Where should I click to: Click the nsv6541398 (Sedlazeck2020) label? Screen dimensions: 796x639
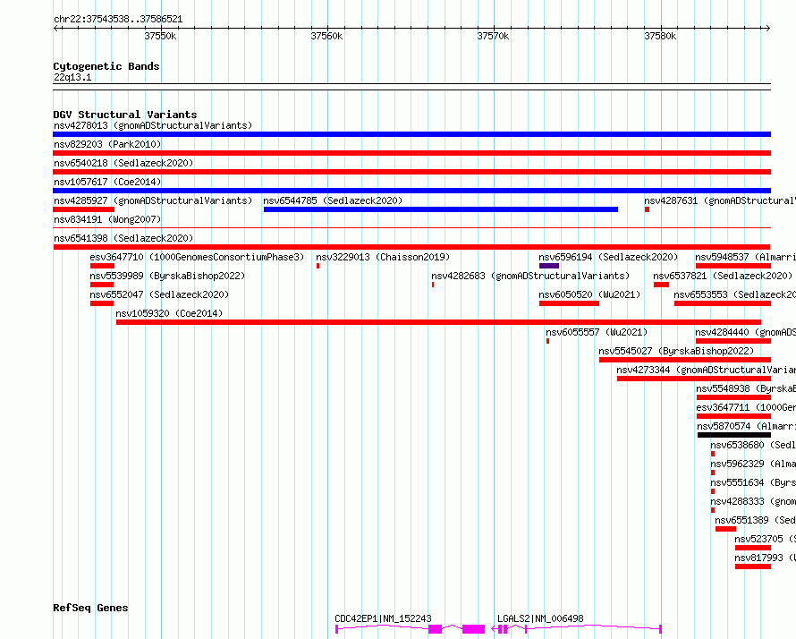click(123, 238)
